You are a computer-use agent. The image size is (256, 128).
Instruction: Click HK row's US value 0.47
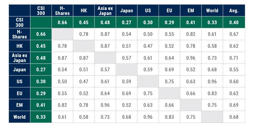click(x=148, y=46)
